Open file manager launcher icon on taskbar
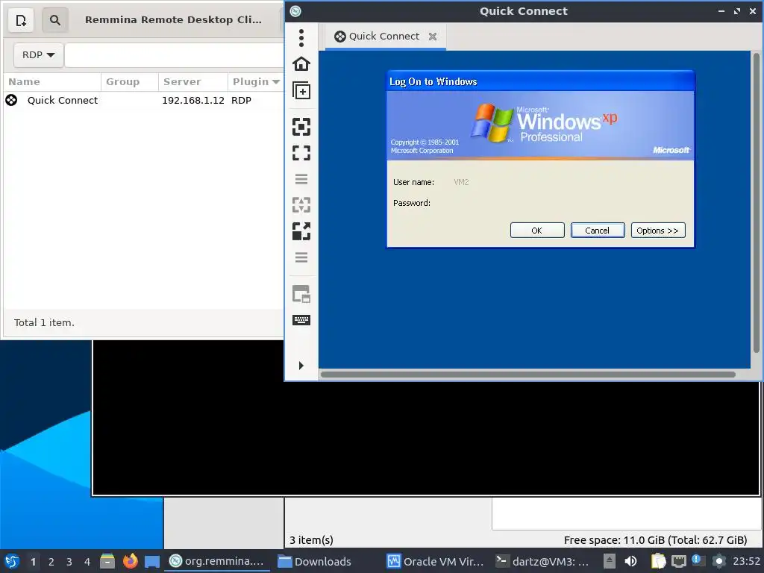Viewport: 764px width, 573px height. [107, 561]
